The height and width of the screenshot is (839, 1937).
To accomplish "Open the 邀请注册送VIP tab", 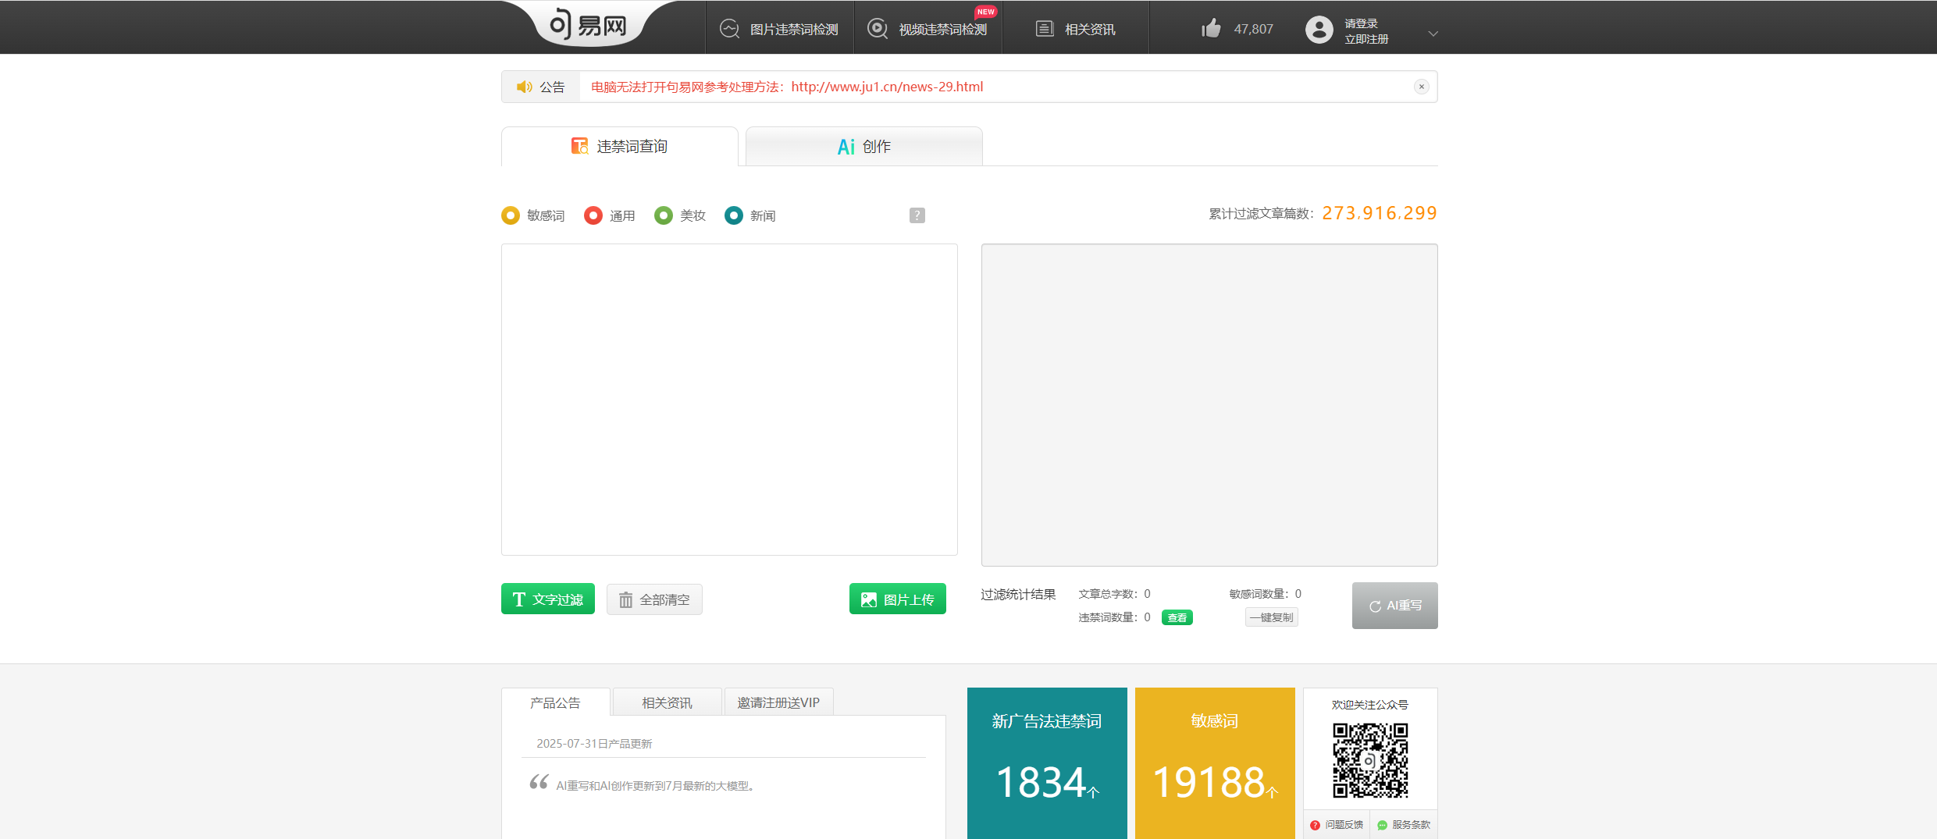I will click(778, 702).
